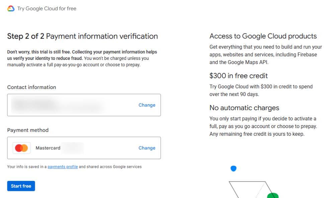Click the 'No automatic charges' heading
The width and height of the screenshot is (335, 198).
244,108
